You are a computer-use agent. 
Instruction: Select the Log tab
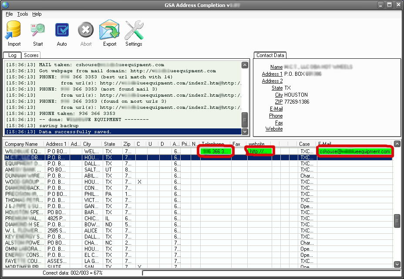coord(12,55)
